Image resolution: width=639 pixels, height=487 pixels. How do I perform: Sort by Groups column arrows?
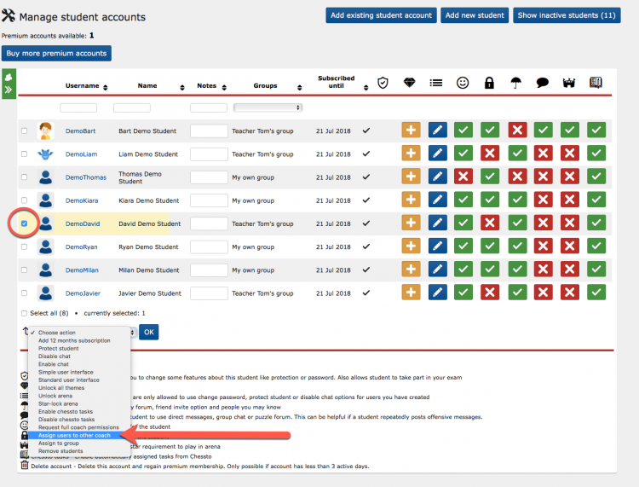(300, 88)
